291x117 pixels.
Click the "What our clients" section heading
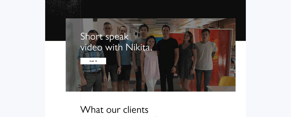[x=114, y=109]
